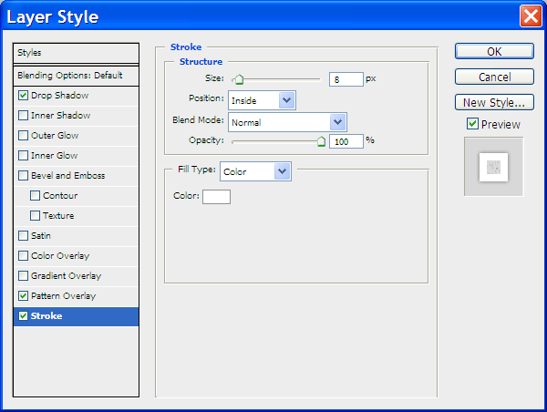Enable the Satin checkbox
Screen dimensions: 547x412
(x=23, y=236)
